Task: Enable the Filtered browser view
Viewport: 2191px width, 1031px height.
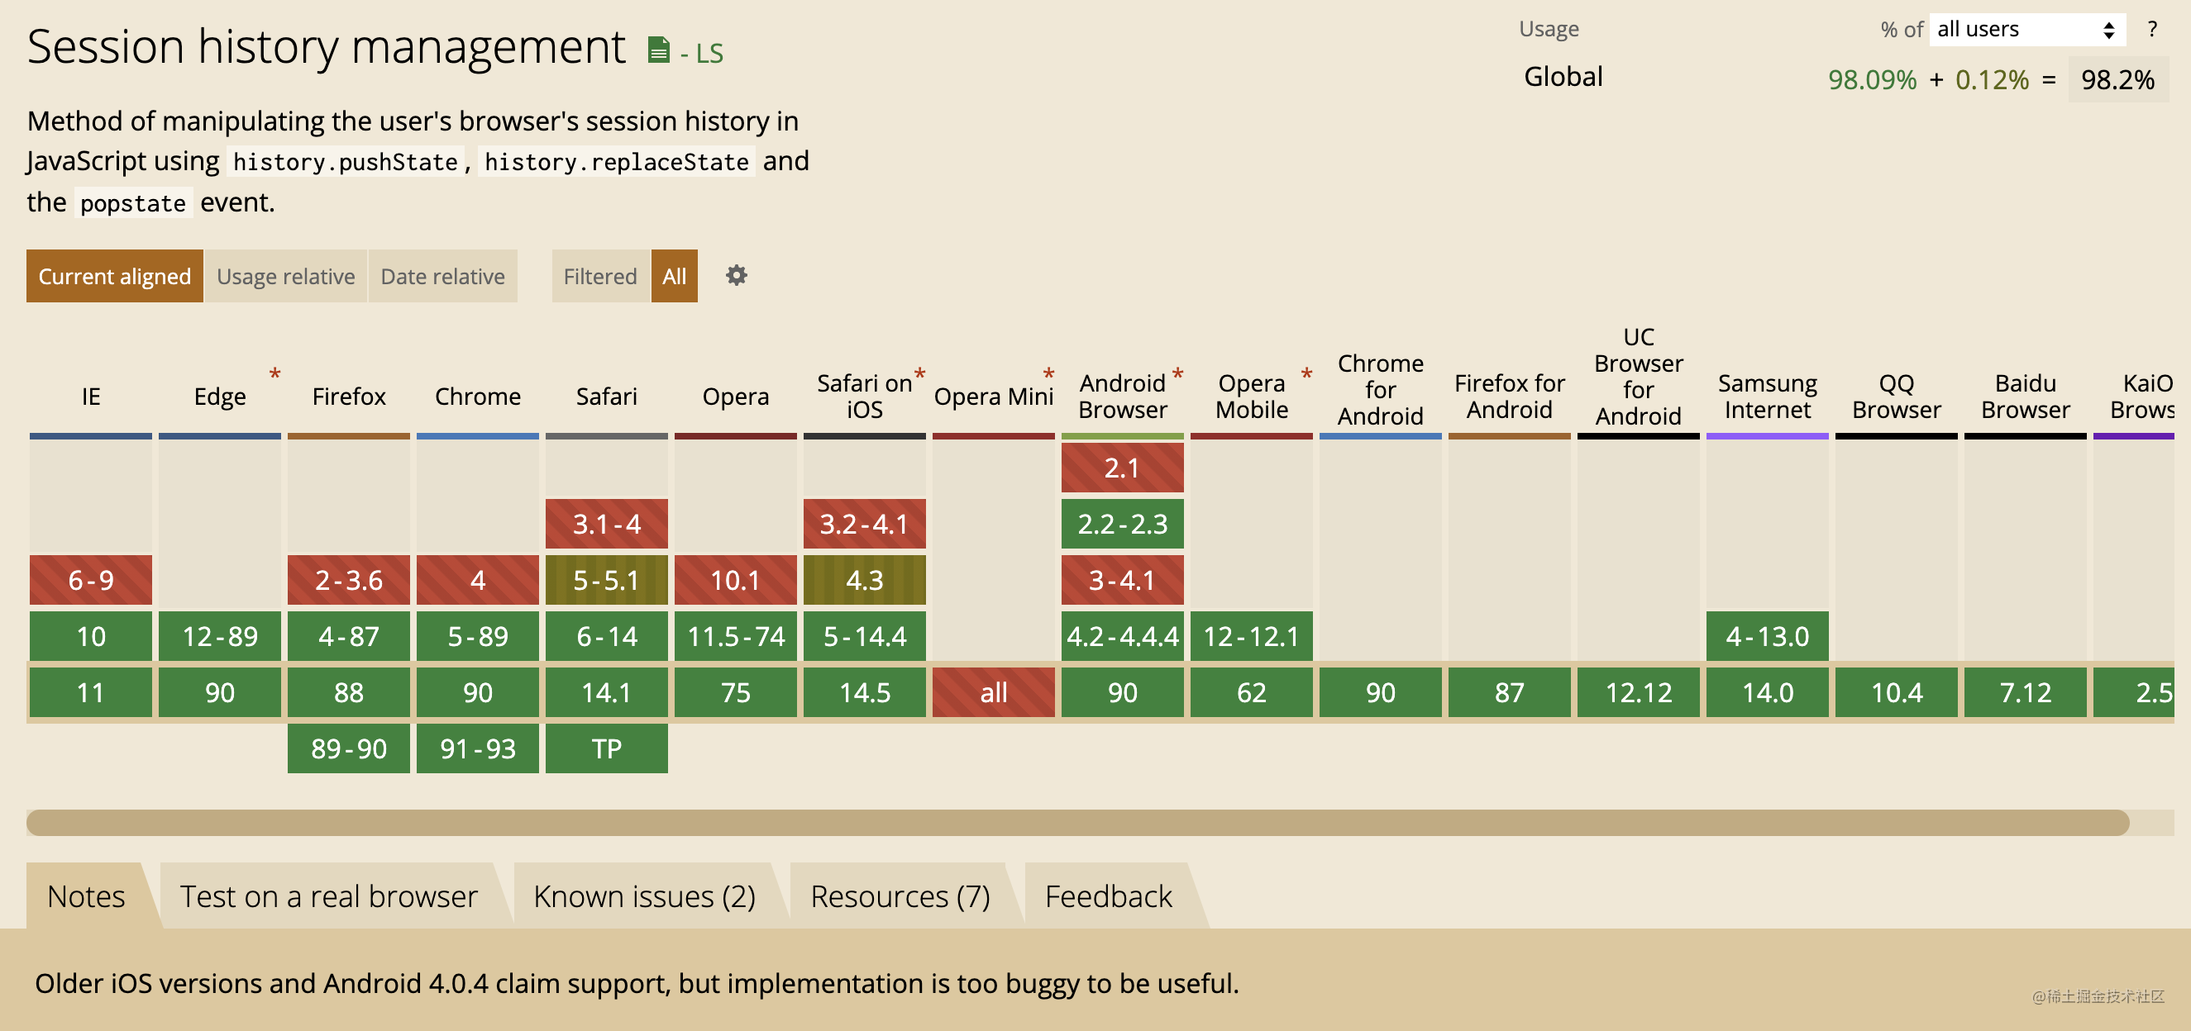Action: [599, 276]
